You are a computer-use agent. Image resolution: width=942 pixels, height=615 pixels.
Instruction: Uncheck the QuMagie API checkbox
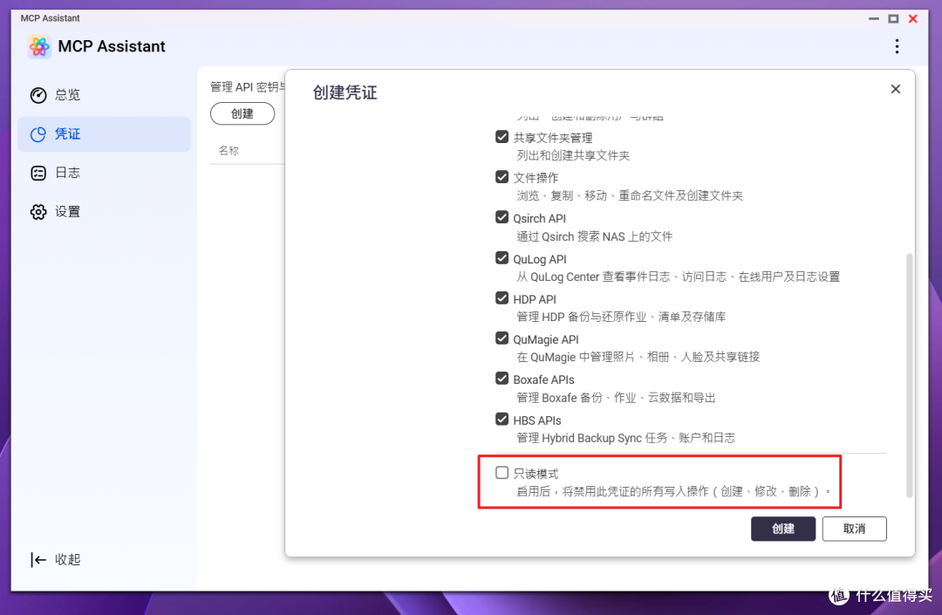click(x=502, y=338)
